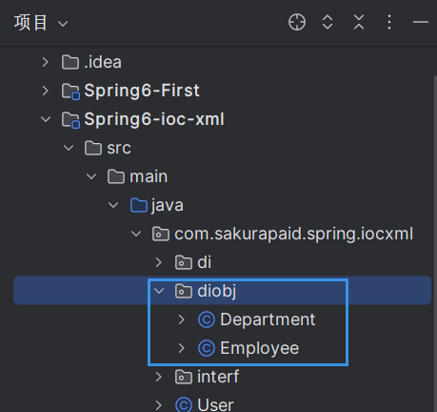
Task: Click the Collapse All icon
Action: [x=359, y=22]
